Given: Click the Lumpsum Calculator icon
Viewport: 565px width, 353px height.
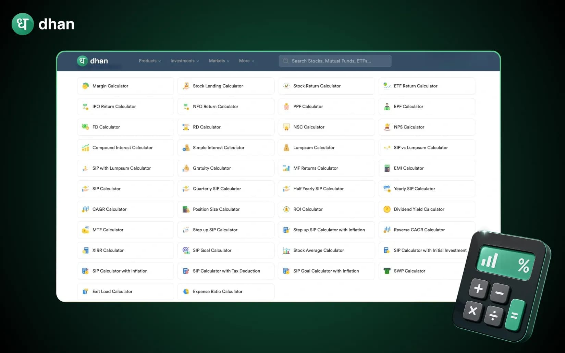Looking at the screenshot, I should 286,148.
